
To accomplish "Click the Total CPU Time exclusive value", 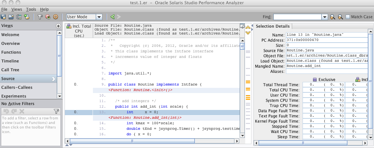I will (x=324, y=90).
